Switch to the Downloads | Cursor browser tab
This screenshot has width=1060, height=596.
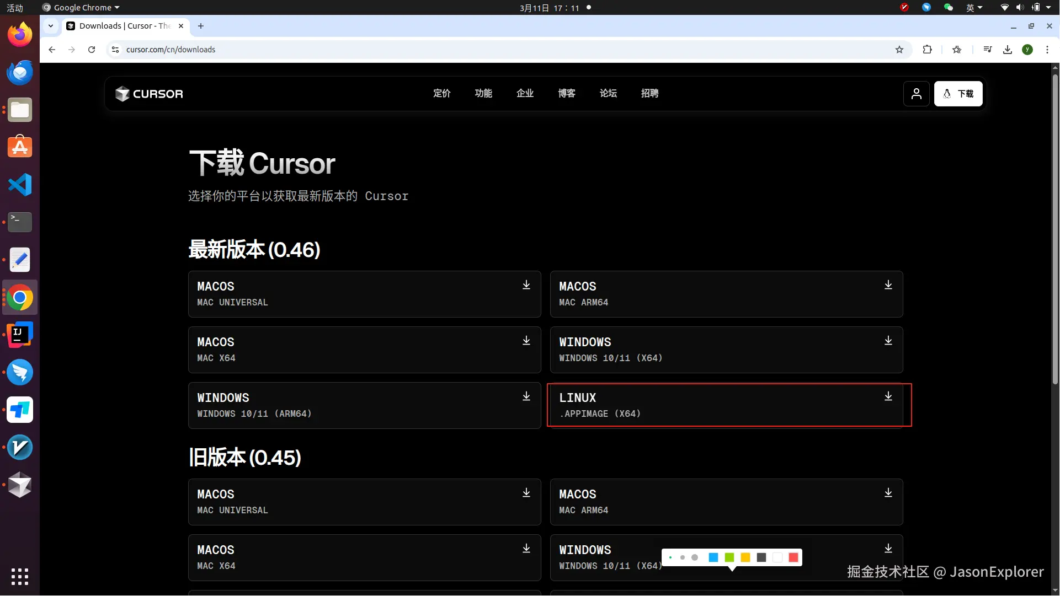pos(122,26)
